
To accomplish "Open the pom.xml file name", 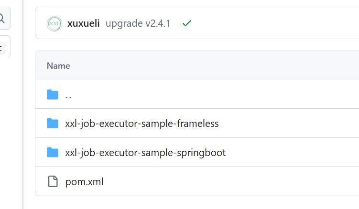I will pos(84,182).
